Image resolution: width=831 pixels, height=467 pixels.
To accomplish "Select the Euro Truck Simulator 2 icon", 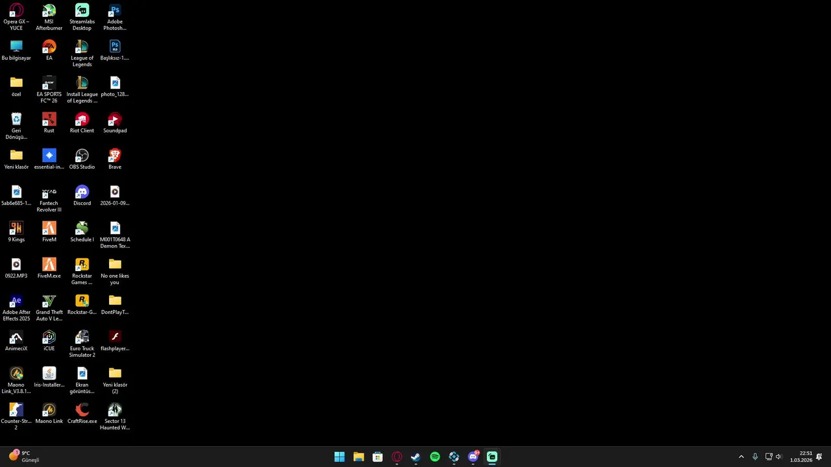I will click(82, 344).
